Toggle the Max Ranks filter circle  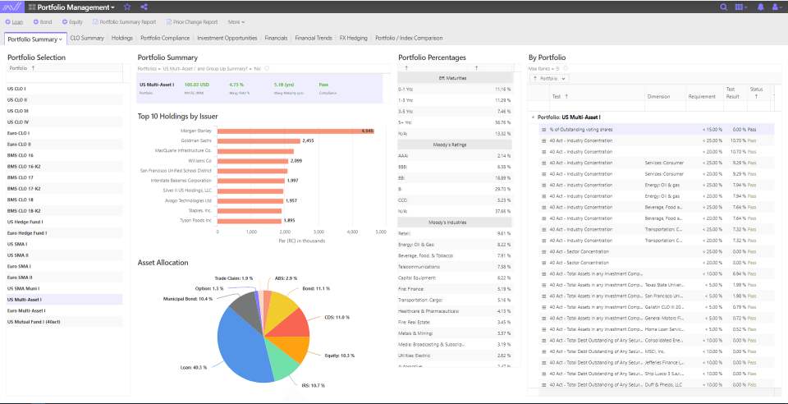tap(565, 68)
